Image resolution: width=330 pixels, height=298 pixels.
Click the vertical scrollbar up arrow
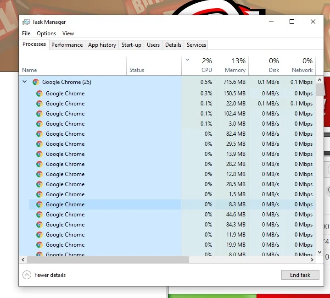click(x=320, y=80)
